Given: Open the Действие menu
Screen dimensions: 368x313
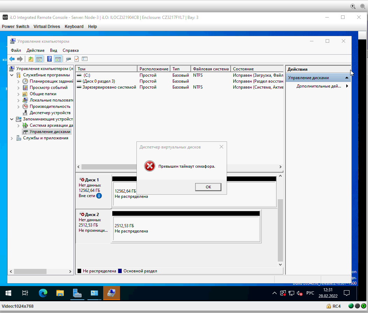Looking at the screenshot, I should 35,50.
